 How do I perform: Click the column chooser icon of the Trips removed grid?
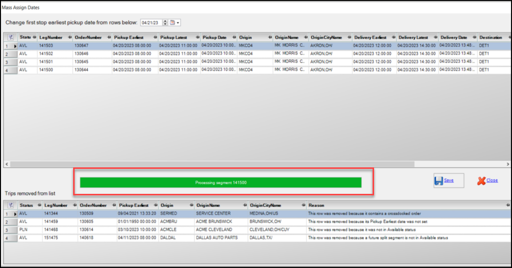tap(10, 205)
